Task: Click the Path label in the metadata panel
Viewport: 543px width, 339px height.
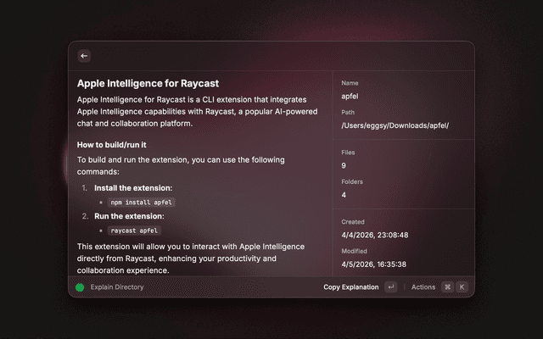Action: click(x=348, y=113)
